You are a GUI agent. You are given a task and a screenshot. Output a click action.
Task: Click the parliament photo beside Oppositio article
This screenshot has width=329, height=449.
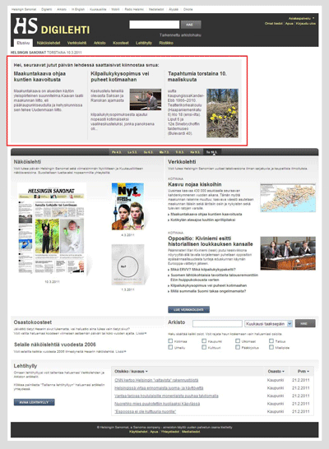288,253
